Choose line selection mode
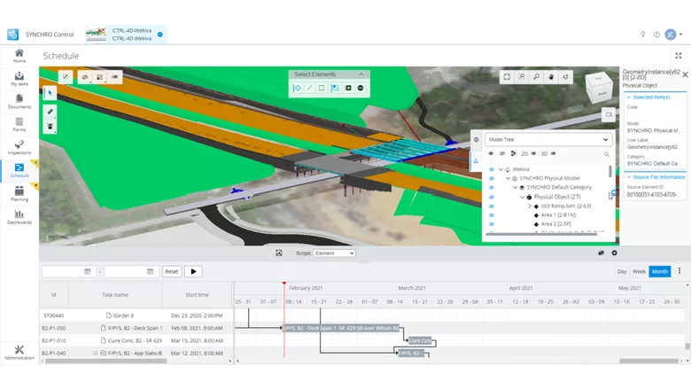The image size is (691, 389). (309, 88)
